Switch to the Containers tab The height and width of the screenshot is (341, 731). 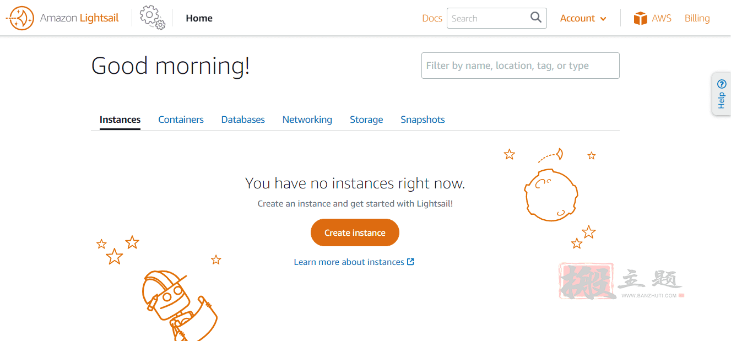[181, 120]
